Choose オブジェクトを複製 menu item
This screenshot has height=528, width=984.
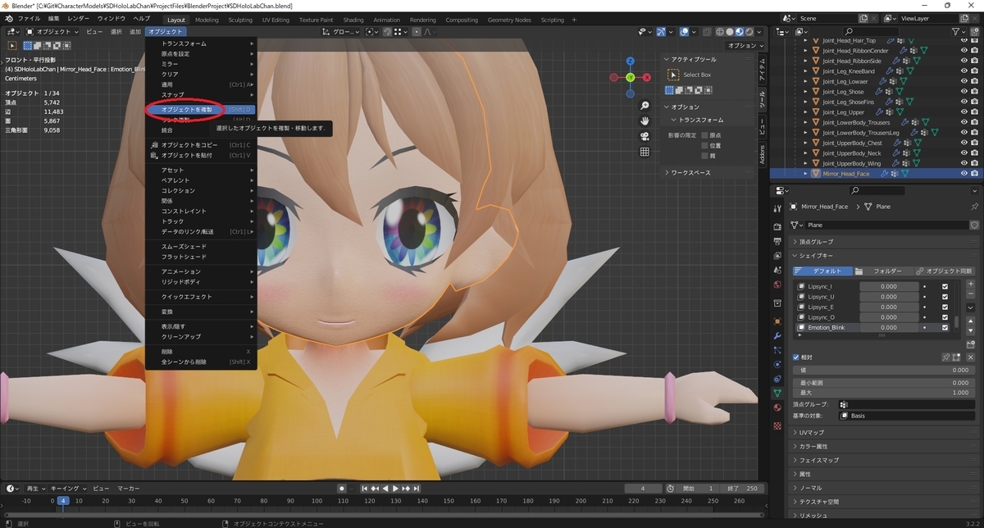click(201, 109)
